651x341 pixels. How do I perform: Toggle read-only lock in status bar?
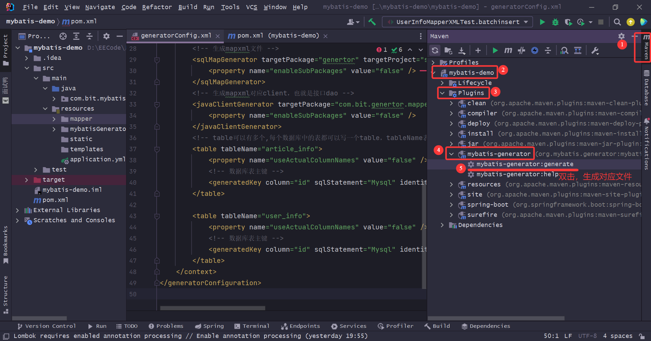(x=642, y=336)
